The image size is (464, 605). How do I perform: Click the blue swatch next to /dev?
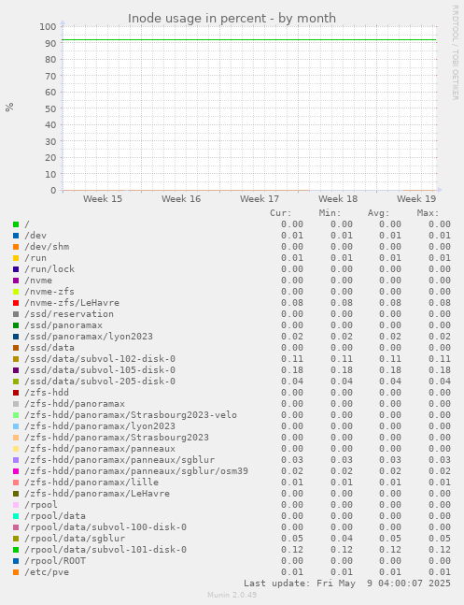pyautogui.click(x=16, y=236)
